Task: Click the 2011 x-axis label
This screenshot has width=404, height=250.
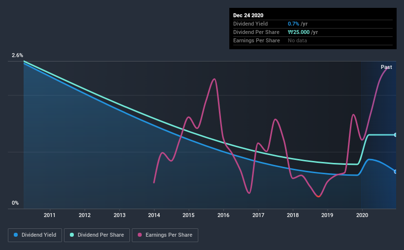Action: point(50,215)
